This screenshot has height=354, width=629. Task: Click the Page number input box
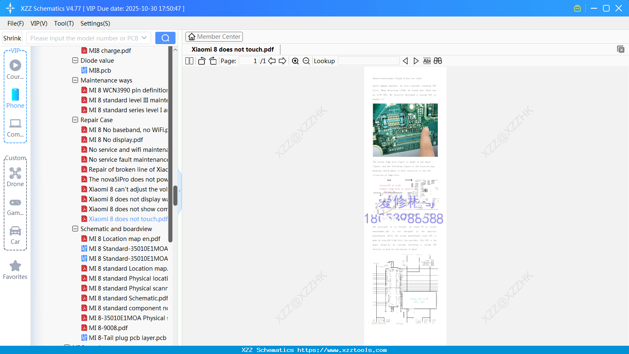tap(249, 61)
